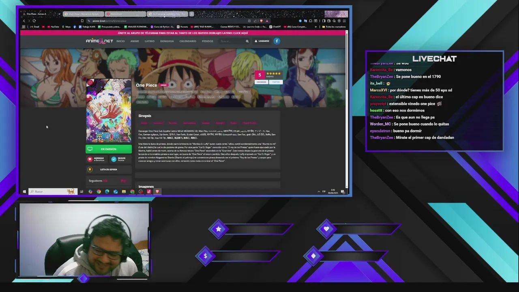Open File Explorer from the taskbar
The image size is (519, 292).
[x=124, y=191]
